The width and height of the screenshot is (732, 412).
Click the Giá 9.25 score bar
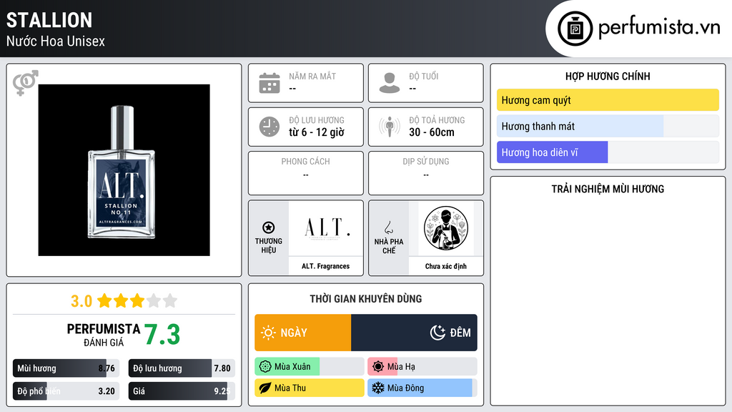pos(182,391)
